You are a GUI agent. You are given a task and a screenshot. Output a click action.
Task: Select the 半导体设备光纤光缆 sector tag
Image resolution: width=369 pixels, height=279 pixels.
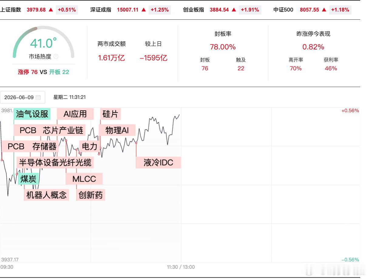click(55, 163)
